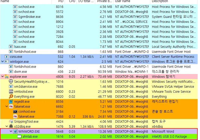200x140 pixels.
Task: Sort by the Private bytes column header
Action: (104, 1)
